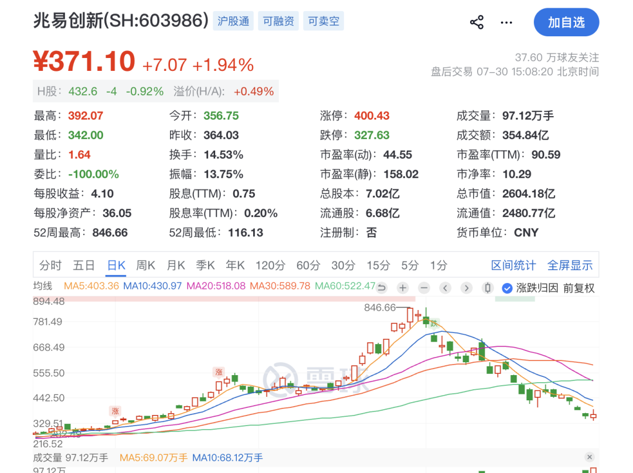Click the 换手 value 14.53%

point(223,155)
